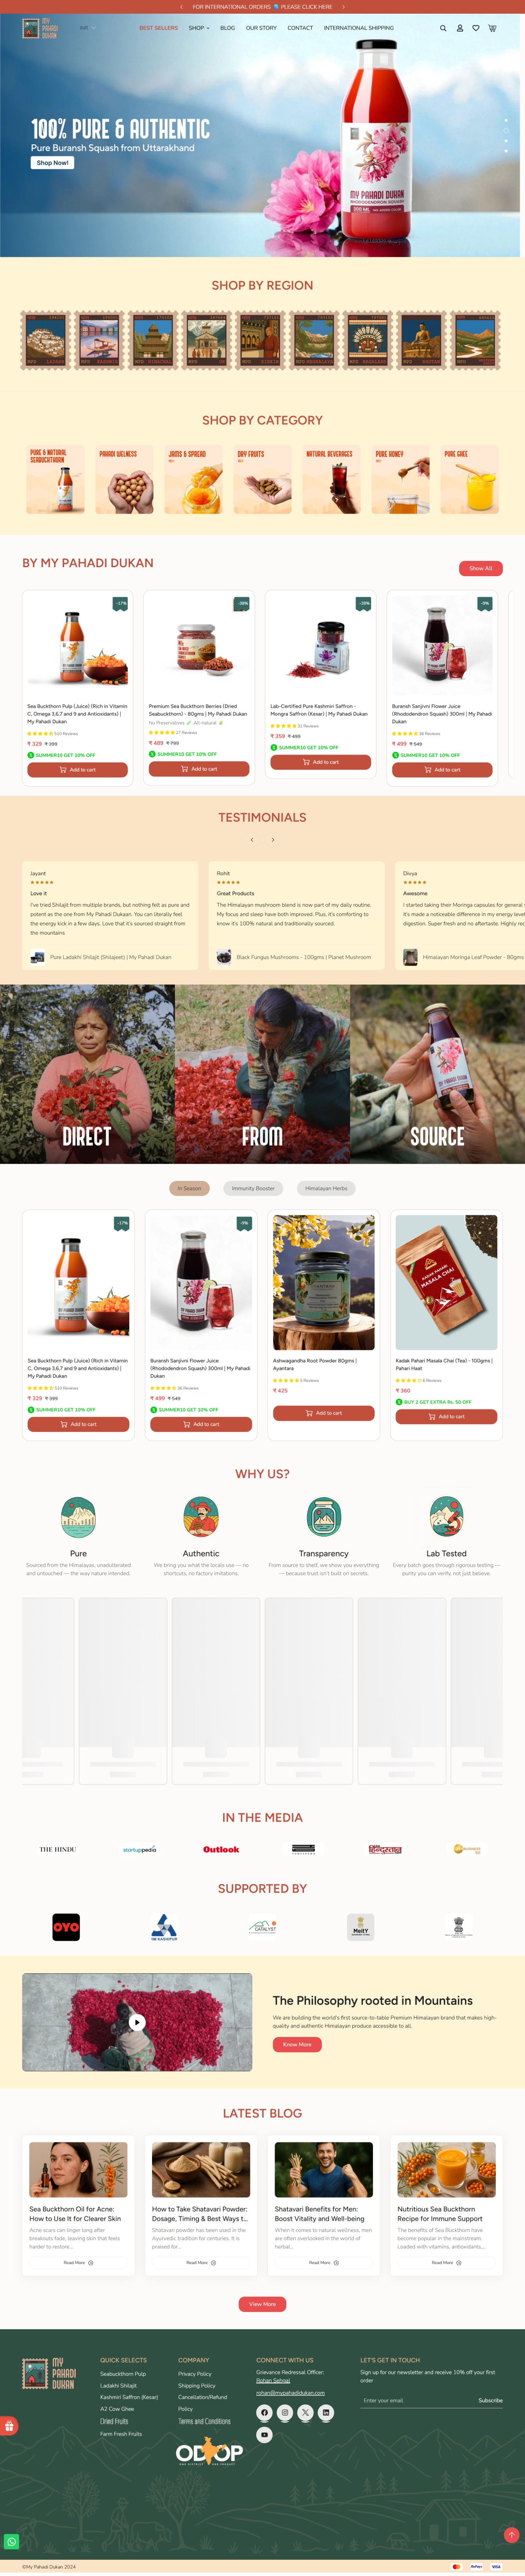Open the search icon in header

click(x=443, y=28)
